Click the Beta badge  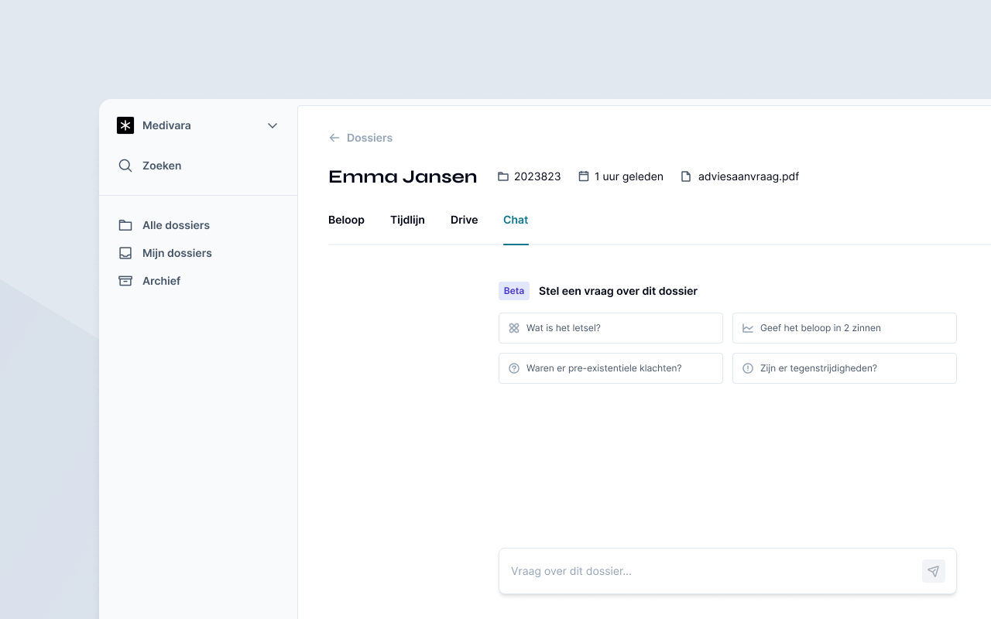pyautogui.click(x=514, y=291)
